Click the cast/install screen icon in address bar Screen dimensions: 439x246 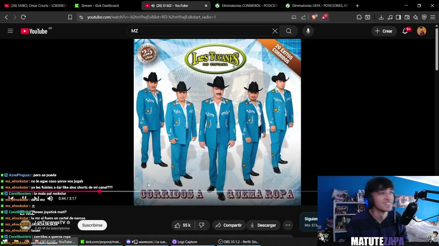[x=294, y=17]
